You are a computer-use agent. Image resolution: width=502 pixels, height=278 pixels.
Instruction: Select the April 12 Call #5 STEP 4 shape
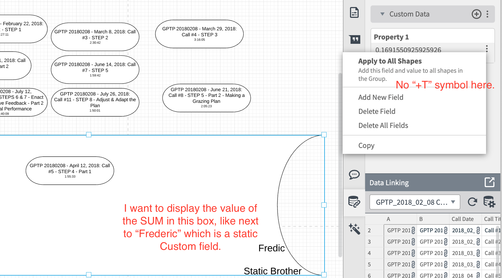tap(70, 171)
